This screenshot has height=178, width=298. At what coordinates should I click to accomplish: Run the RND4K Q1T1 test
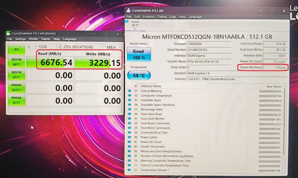pos(16,100)
